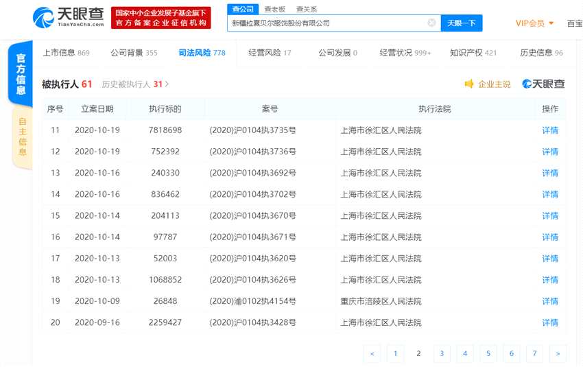This screenshot has height=367, width=583.
Task: Click the 执行法院 column header
Action: click(x=434, y=109)
